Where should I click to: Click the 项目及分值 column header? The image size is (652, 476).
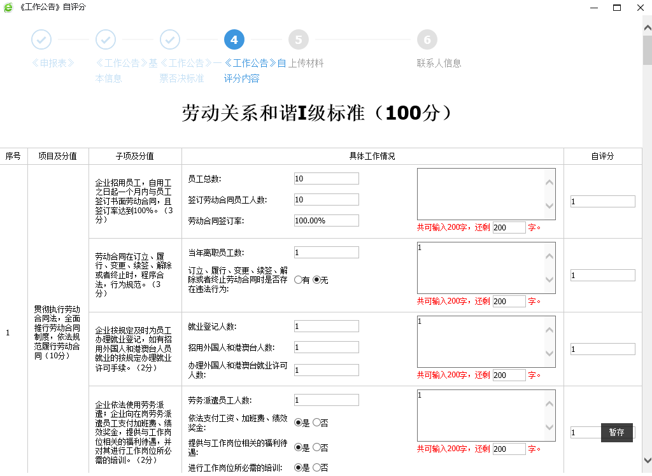click(58, 157)
